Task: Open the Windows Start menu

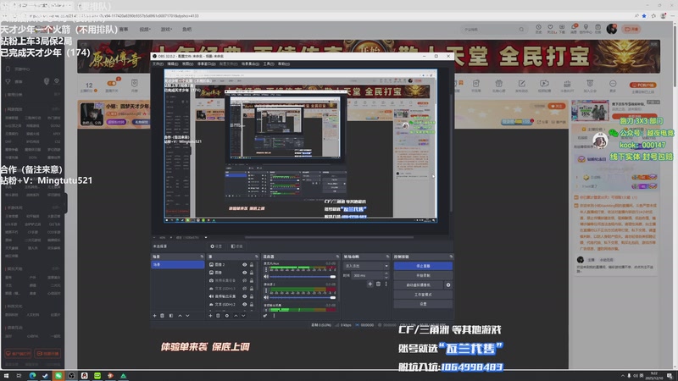Action: coord(6,376)
